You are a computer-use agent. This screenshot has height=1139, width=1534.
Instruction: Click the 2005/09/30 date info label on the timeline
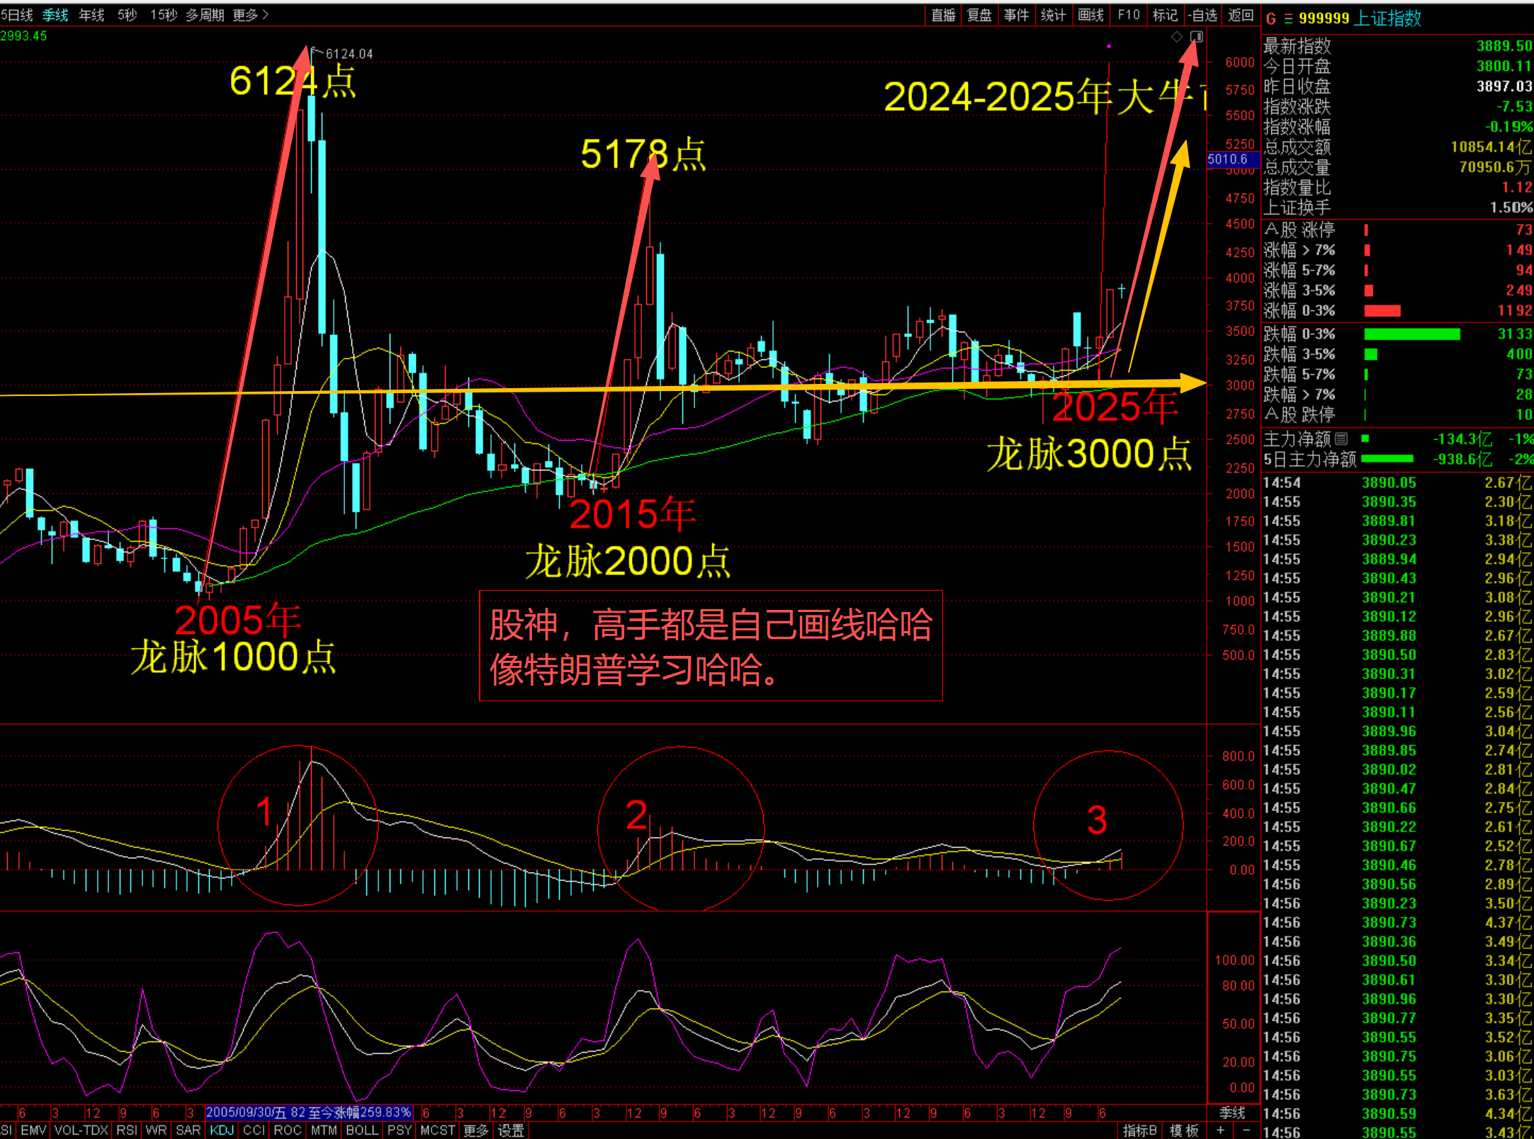pos(308,1113)
